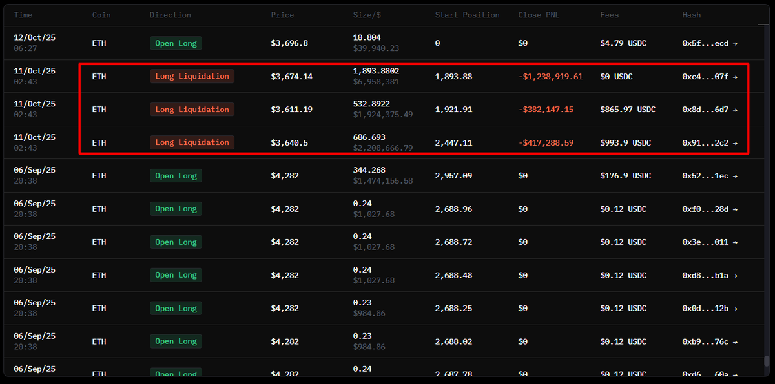This screenshot has width=775, height=384.
Task: Click the fee $4.79 USDC
Action: (623, 43)
